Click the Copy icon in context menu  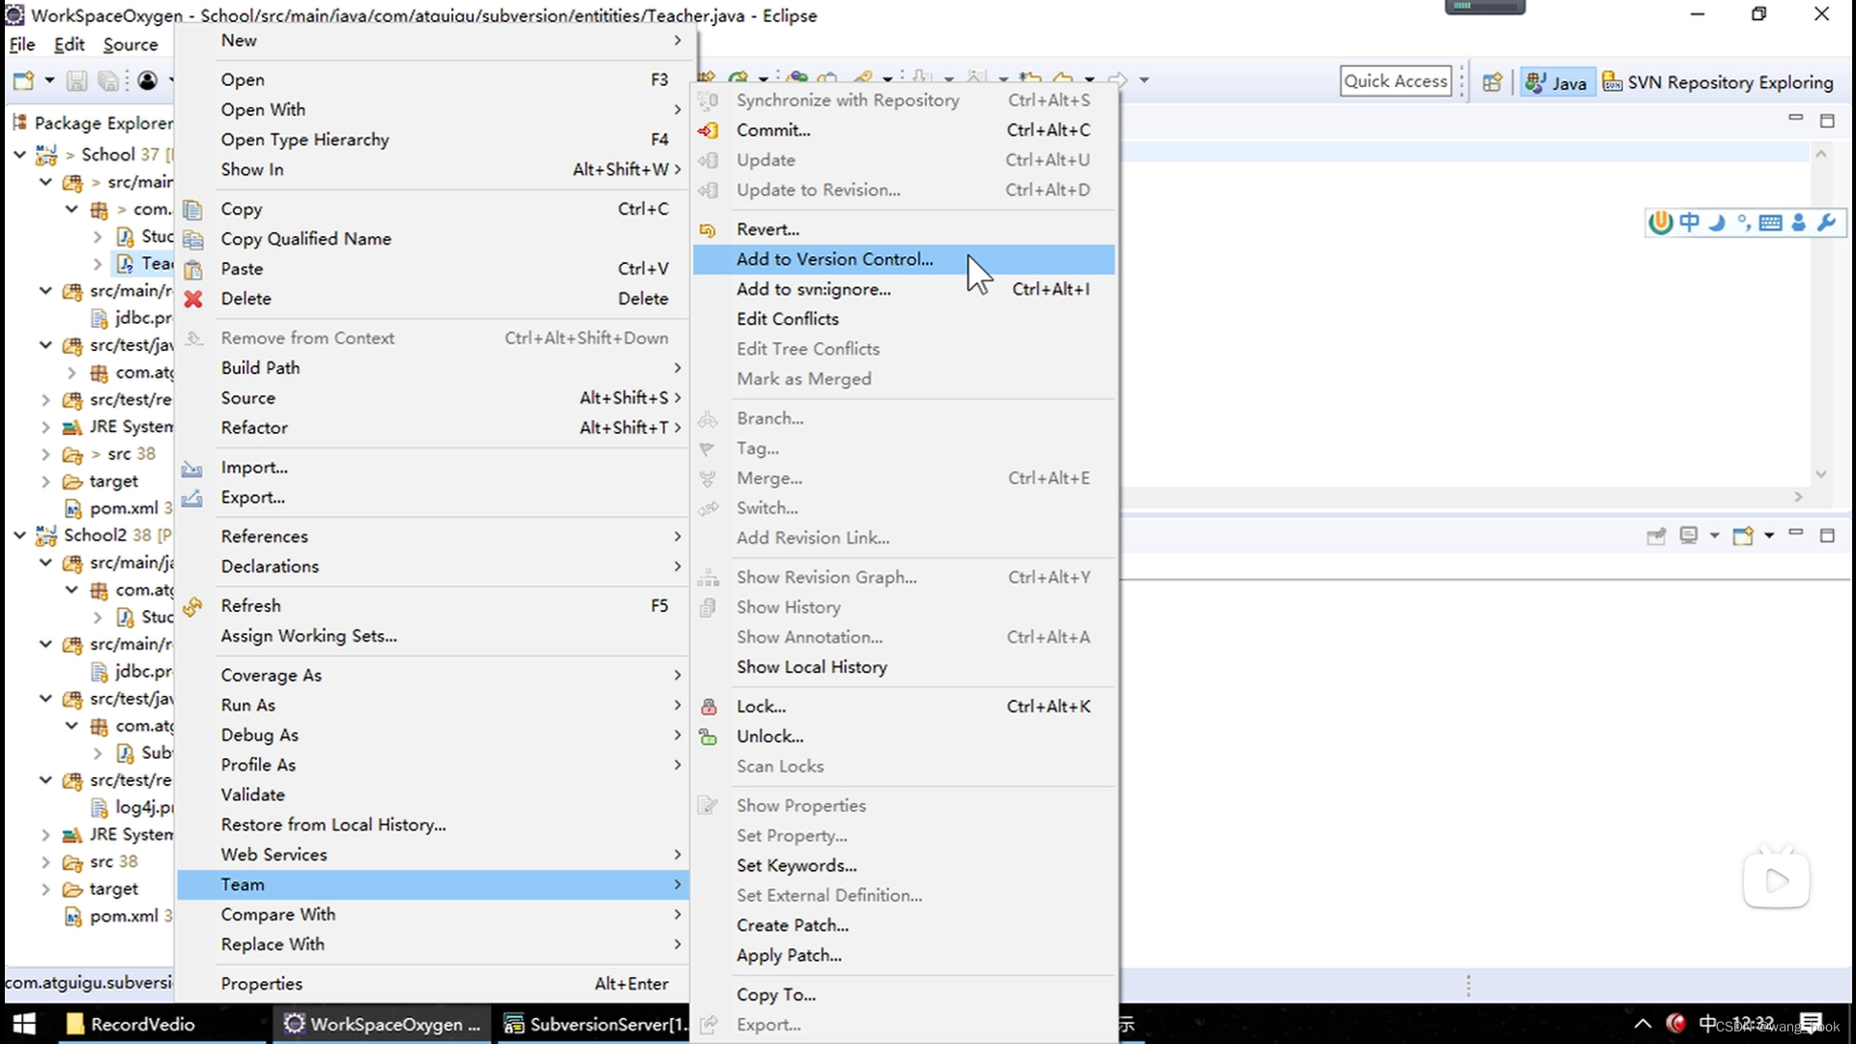(193, 210)
